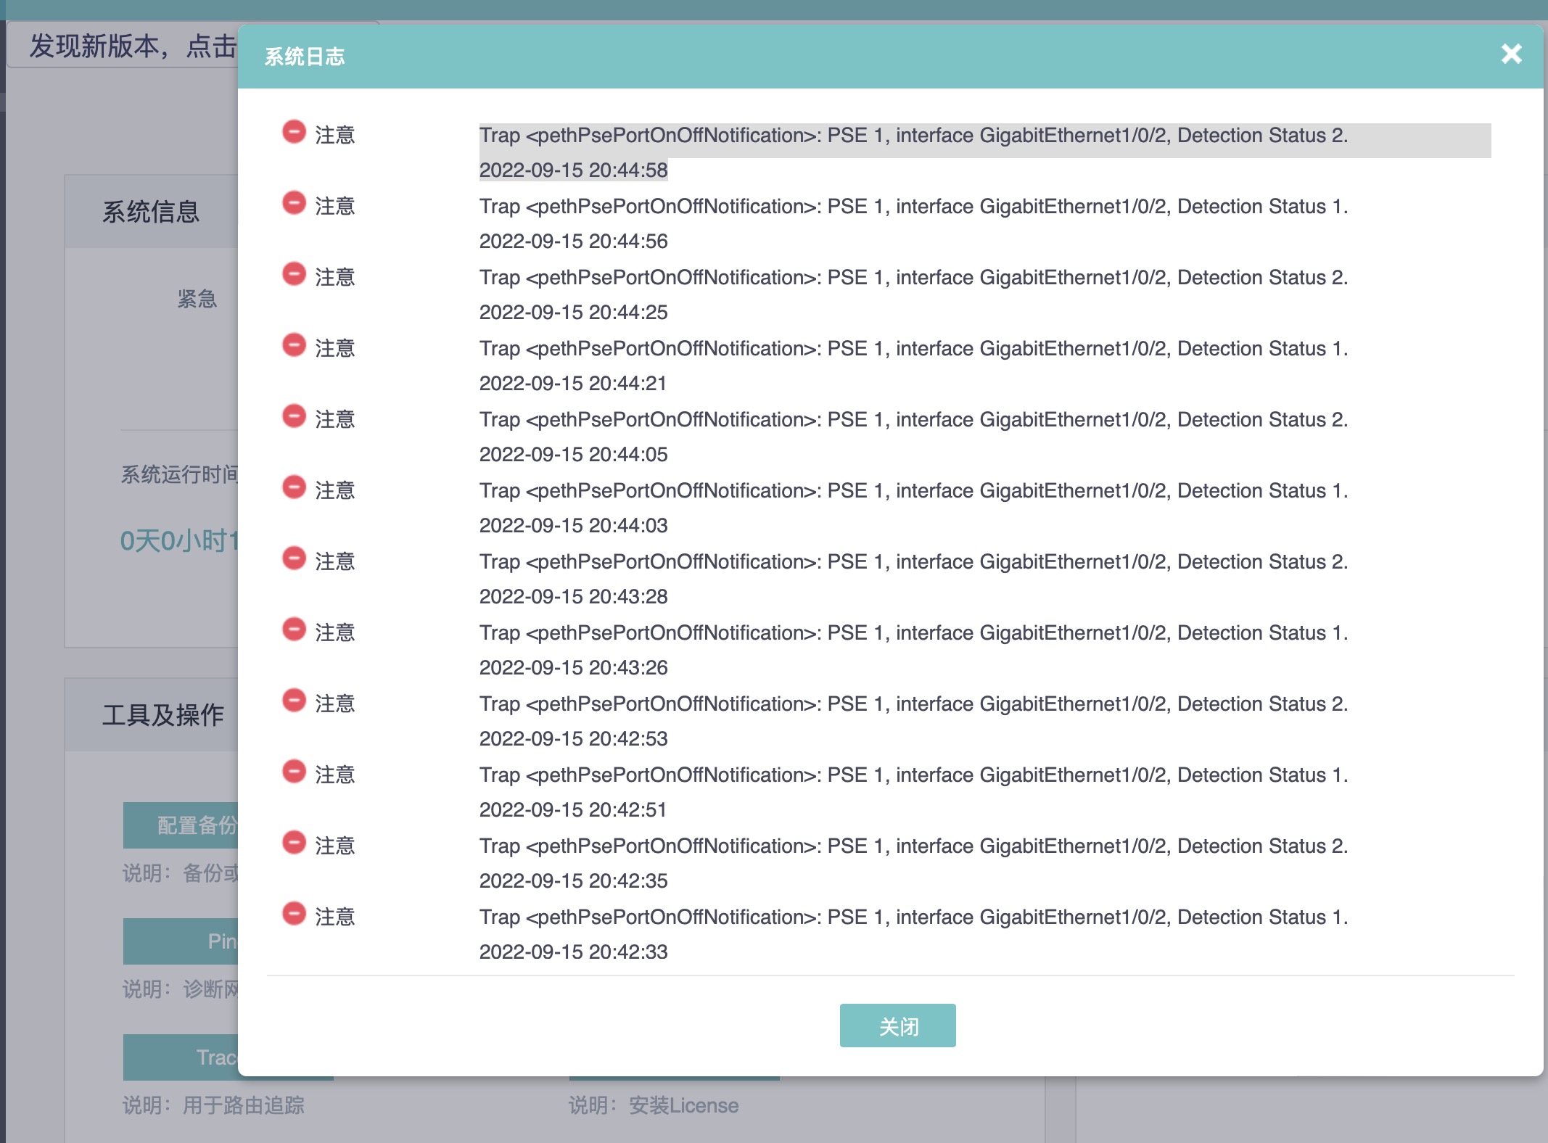The image size is (1548, 1143).
Task: Click red notice icon for 20:42:33 entry
Action: tap(294, 914)
